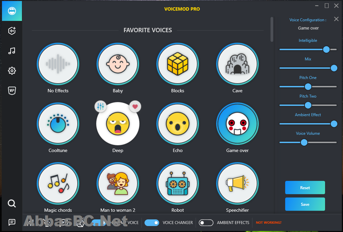Screen dimensions: 343x232
Task: Select the Game over voice
Action: 237,124
